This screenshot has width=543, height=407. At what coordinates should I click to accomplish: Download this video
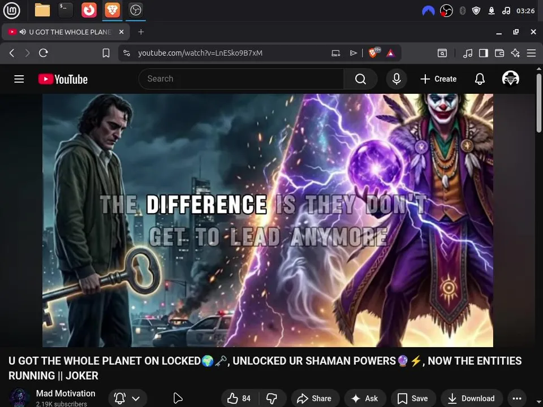471,399
